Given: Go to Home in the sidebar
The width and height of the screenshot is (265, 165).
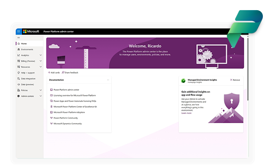Looking at the screenshot, I should 30,44.
